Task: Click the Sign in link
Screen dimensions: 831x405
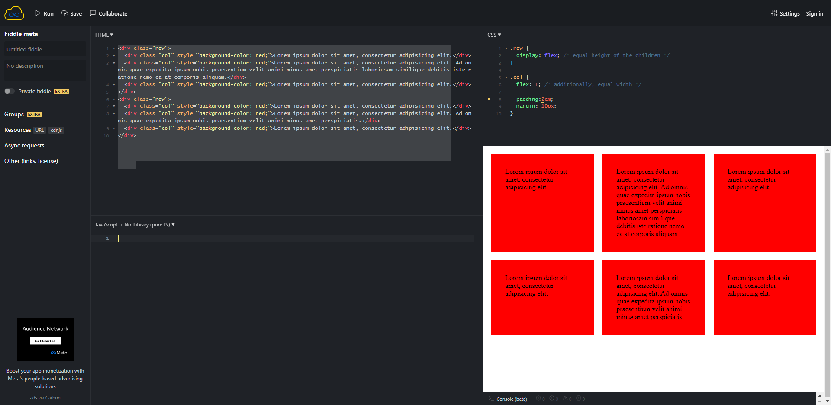Action: [815, 13]
